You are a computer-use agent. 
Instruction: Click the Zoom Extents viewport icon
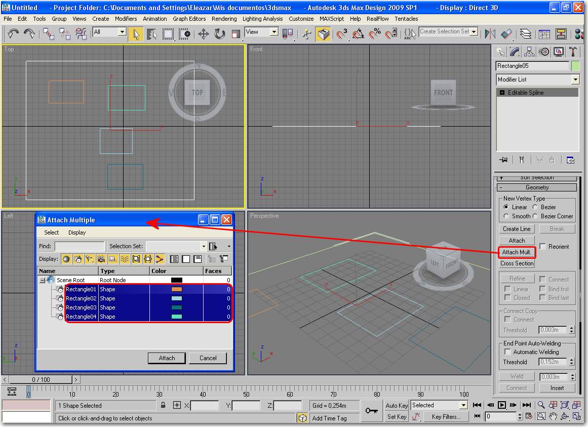click(564, 405)
